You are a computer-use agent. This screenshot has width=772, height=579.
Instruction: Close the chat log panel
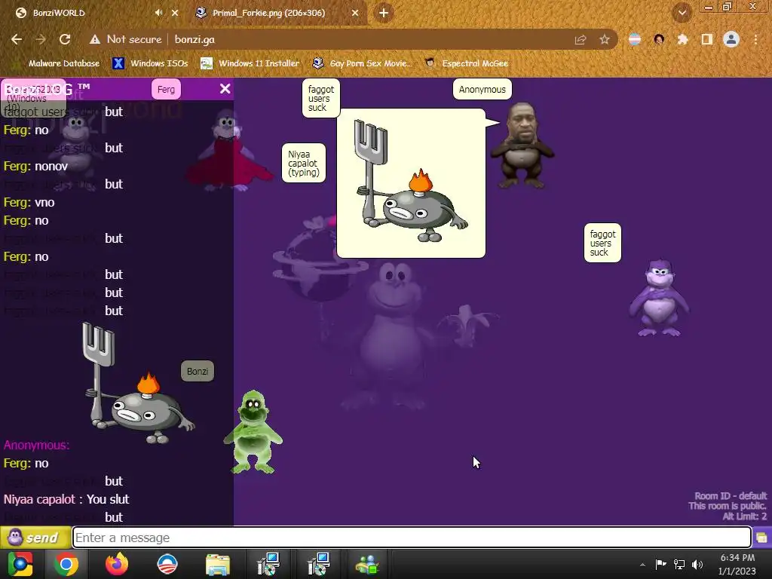tap(225, 89)
